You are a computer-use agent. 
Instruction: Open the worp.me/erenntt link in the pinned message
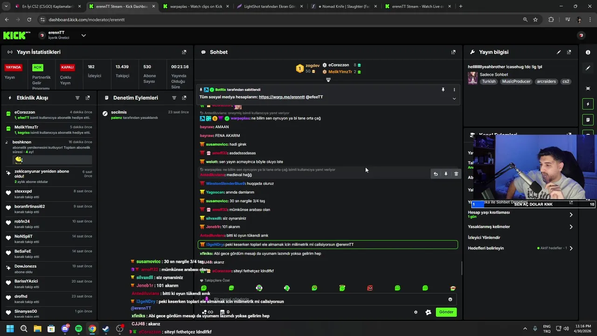[282, 97]
